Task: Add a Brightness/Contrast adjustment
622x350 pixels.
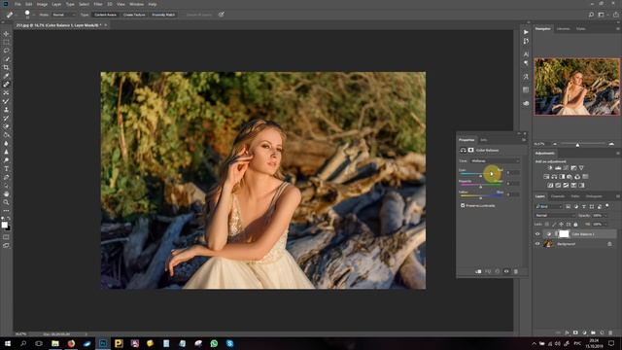Action: [x=550, y=168]
